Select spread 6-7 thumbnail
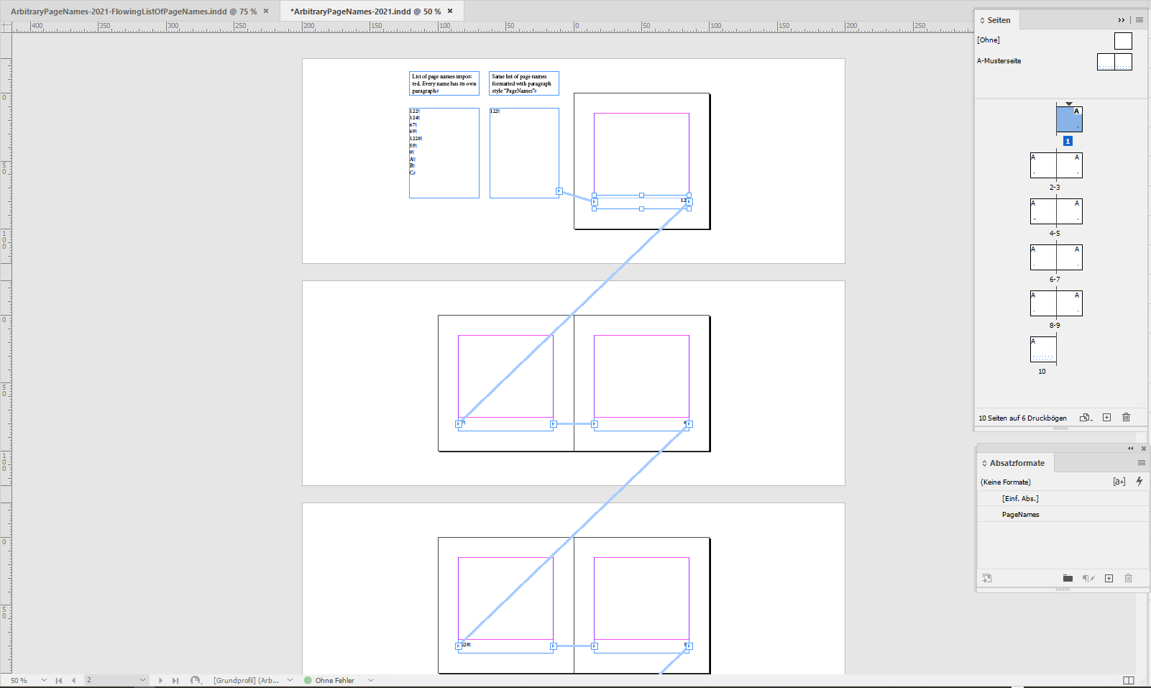Viewport: 1151px width, 688px height. pos(1056,257)
